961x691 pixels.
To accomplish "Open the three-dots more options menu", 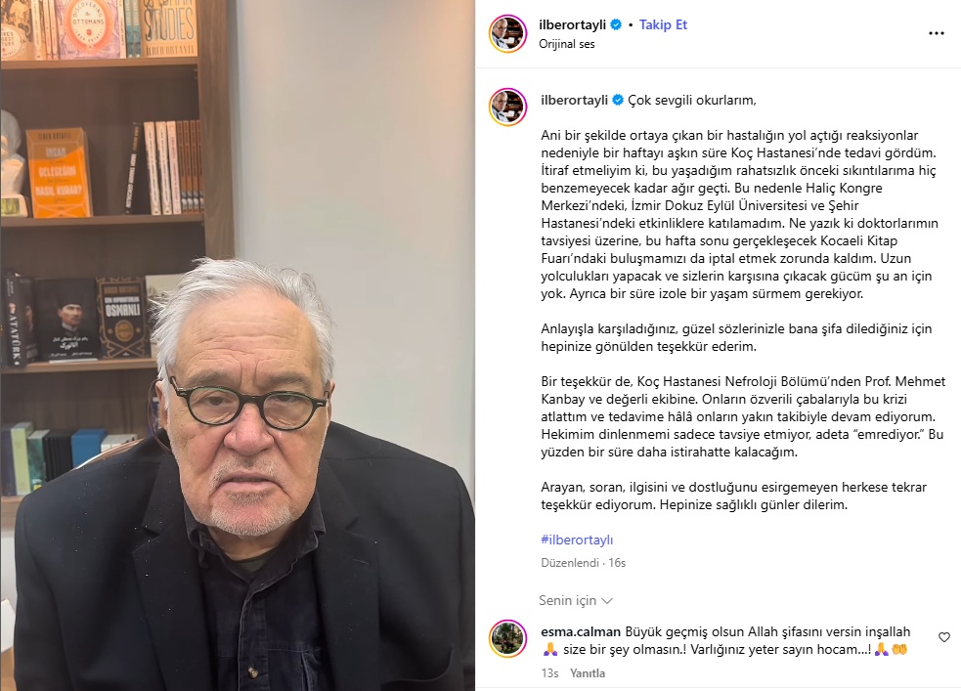I will coord(936,33).
